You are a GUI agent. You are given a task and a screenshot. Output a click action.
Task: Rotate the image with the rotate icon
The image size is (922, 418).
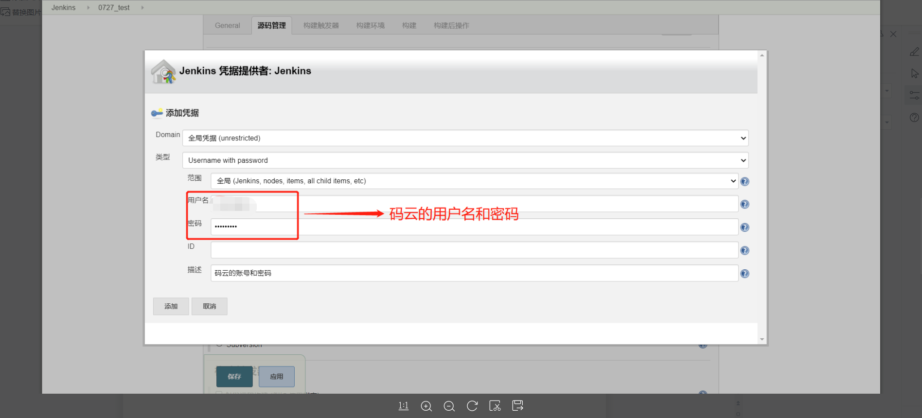[x=472, y=406]
